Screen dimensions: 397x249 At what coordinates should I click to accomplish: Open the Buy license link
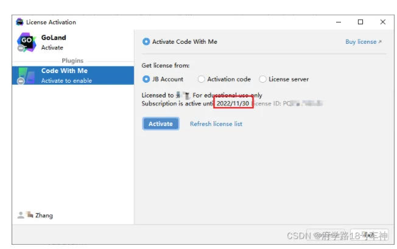coord(364,42)
